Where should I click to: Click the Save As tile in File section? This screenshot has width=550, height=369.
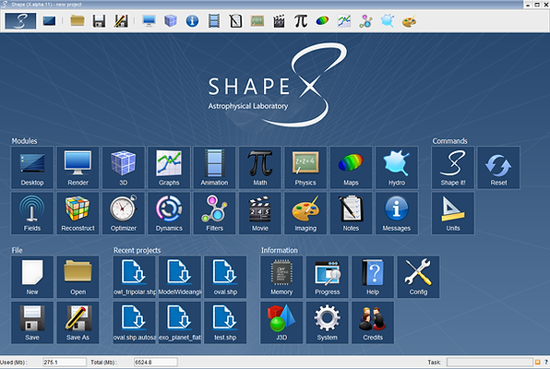(x=78, y=323)
